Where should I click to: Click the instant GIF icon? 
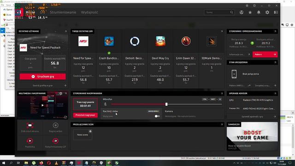(55, 141)
